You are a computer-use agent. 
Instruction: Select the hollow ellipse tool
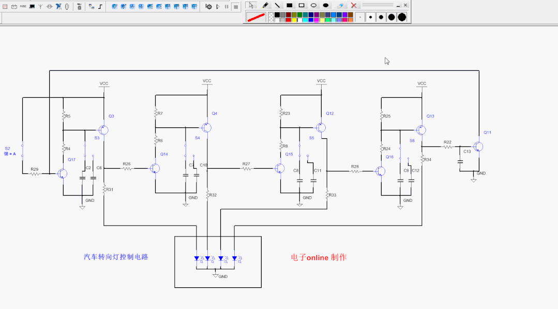[x=314, y=6]
